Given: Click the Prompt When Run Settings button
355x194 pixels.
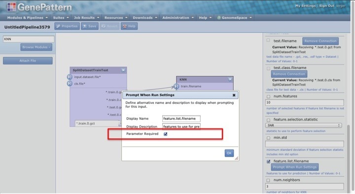Looking at the screenshot, I should tap(294, 167).
